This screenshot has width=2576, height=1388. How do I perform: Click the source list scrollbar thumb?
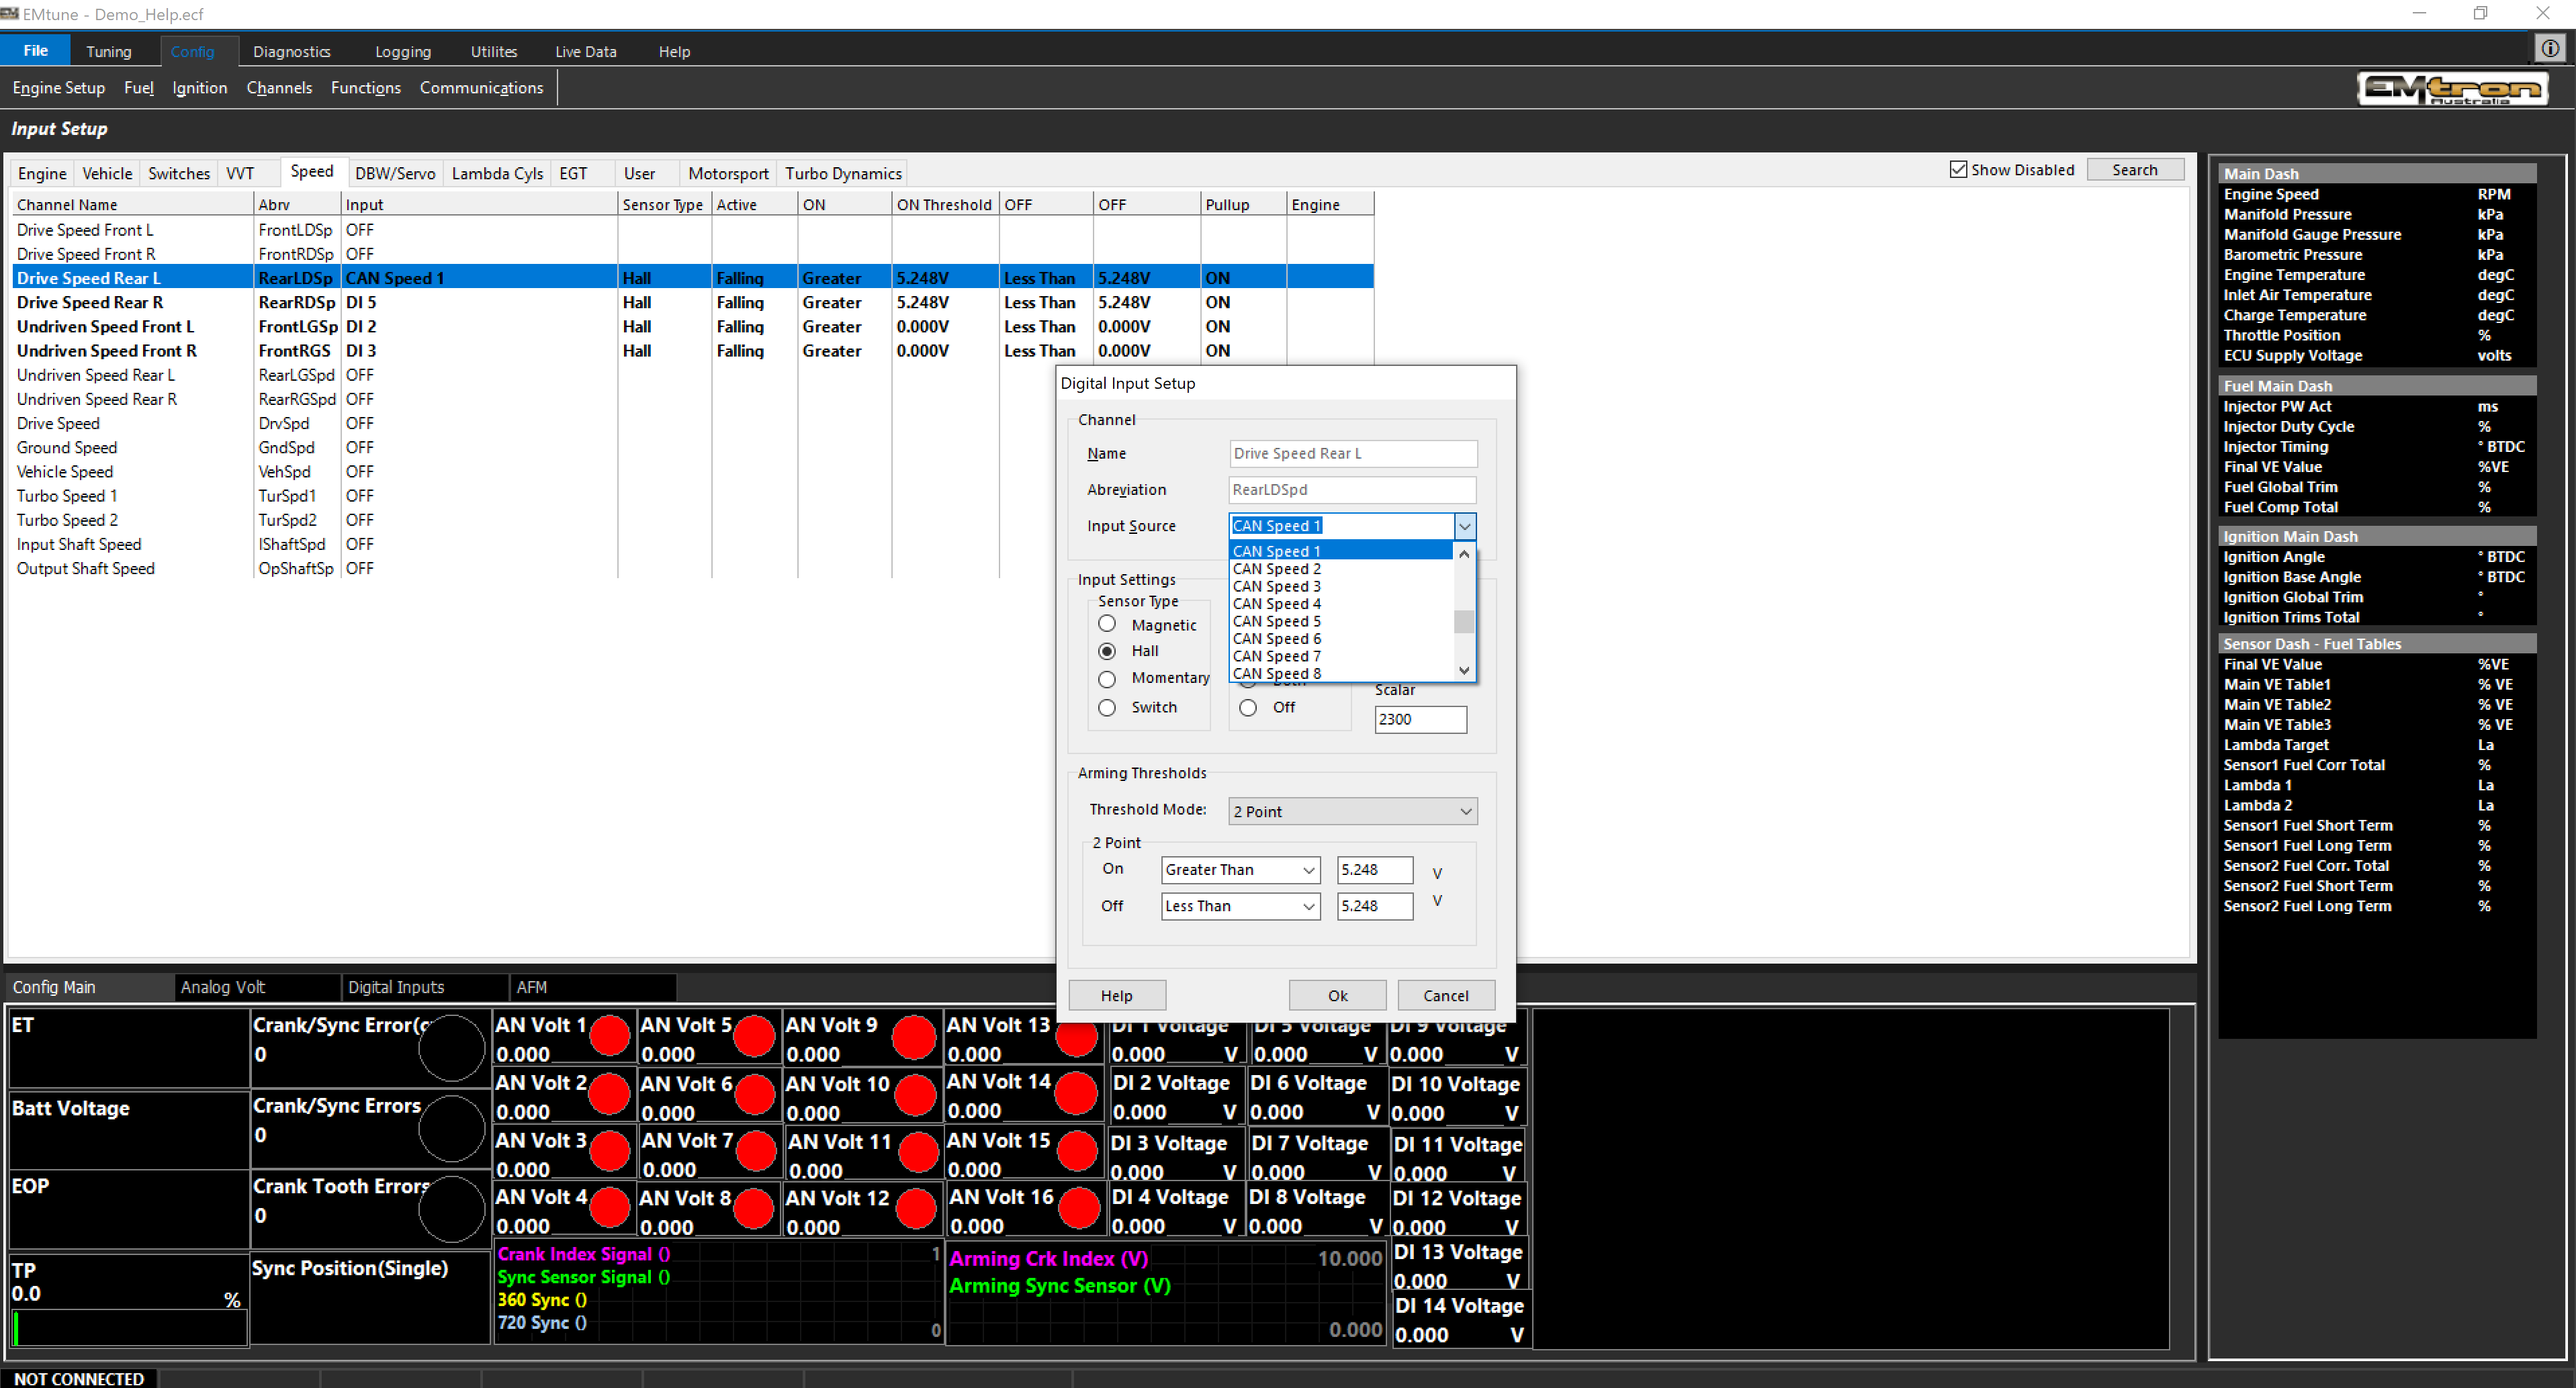pyautogui.click(x=1464, y=621)
